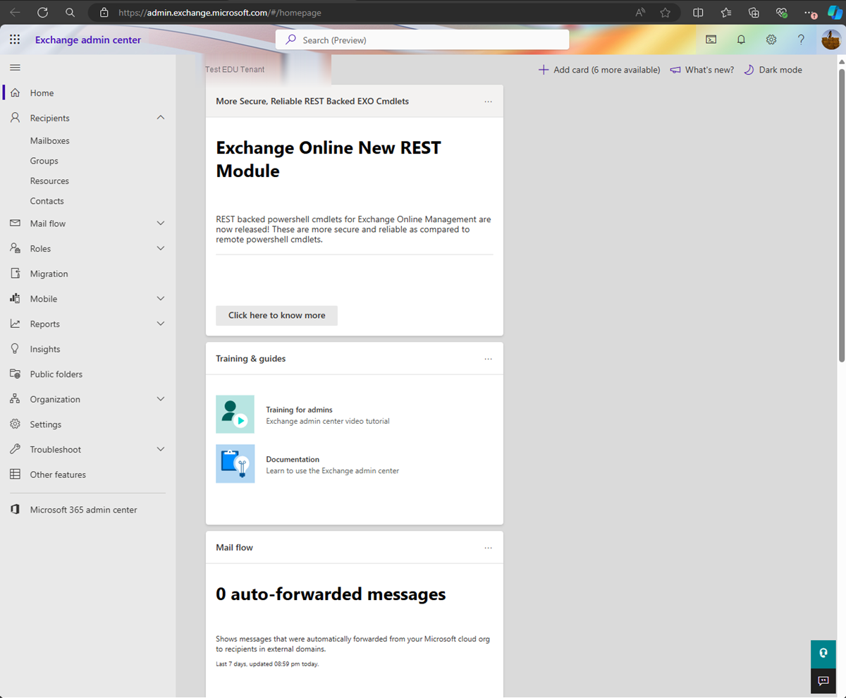The image size is (846, 698).
Task: Click the feedback chat floating button
Action: pyautogui.click(x=823, y=681)
